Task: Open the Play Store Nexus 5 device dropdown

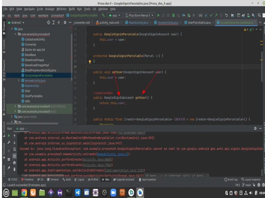Action: (139, 15)
